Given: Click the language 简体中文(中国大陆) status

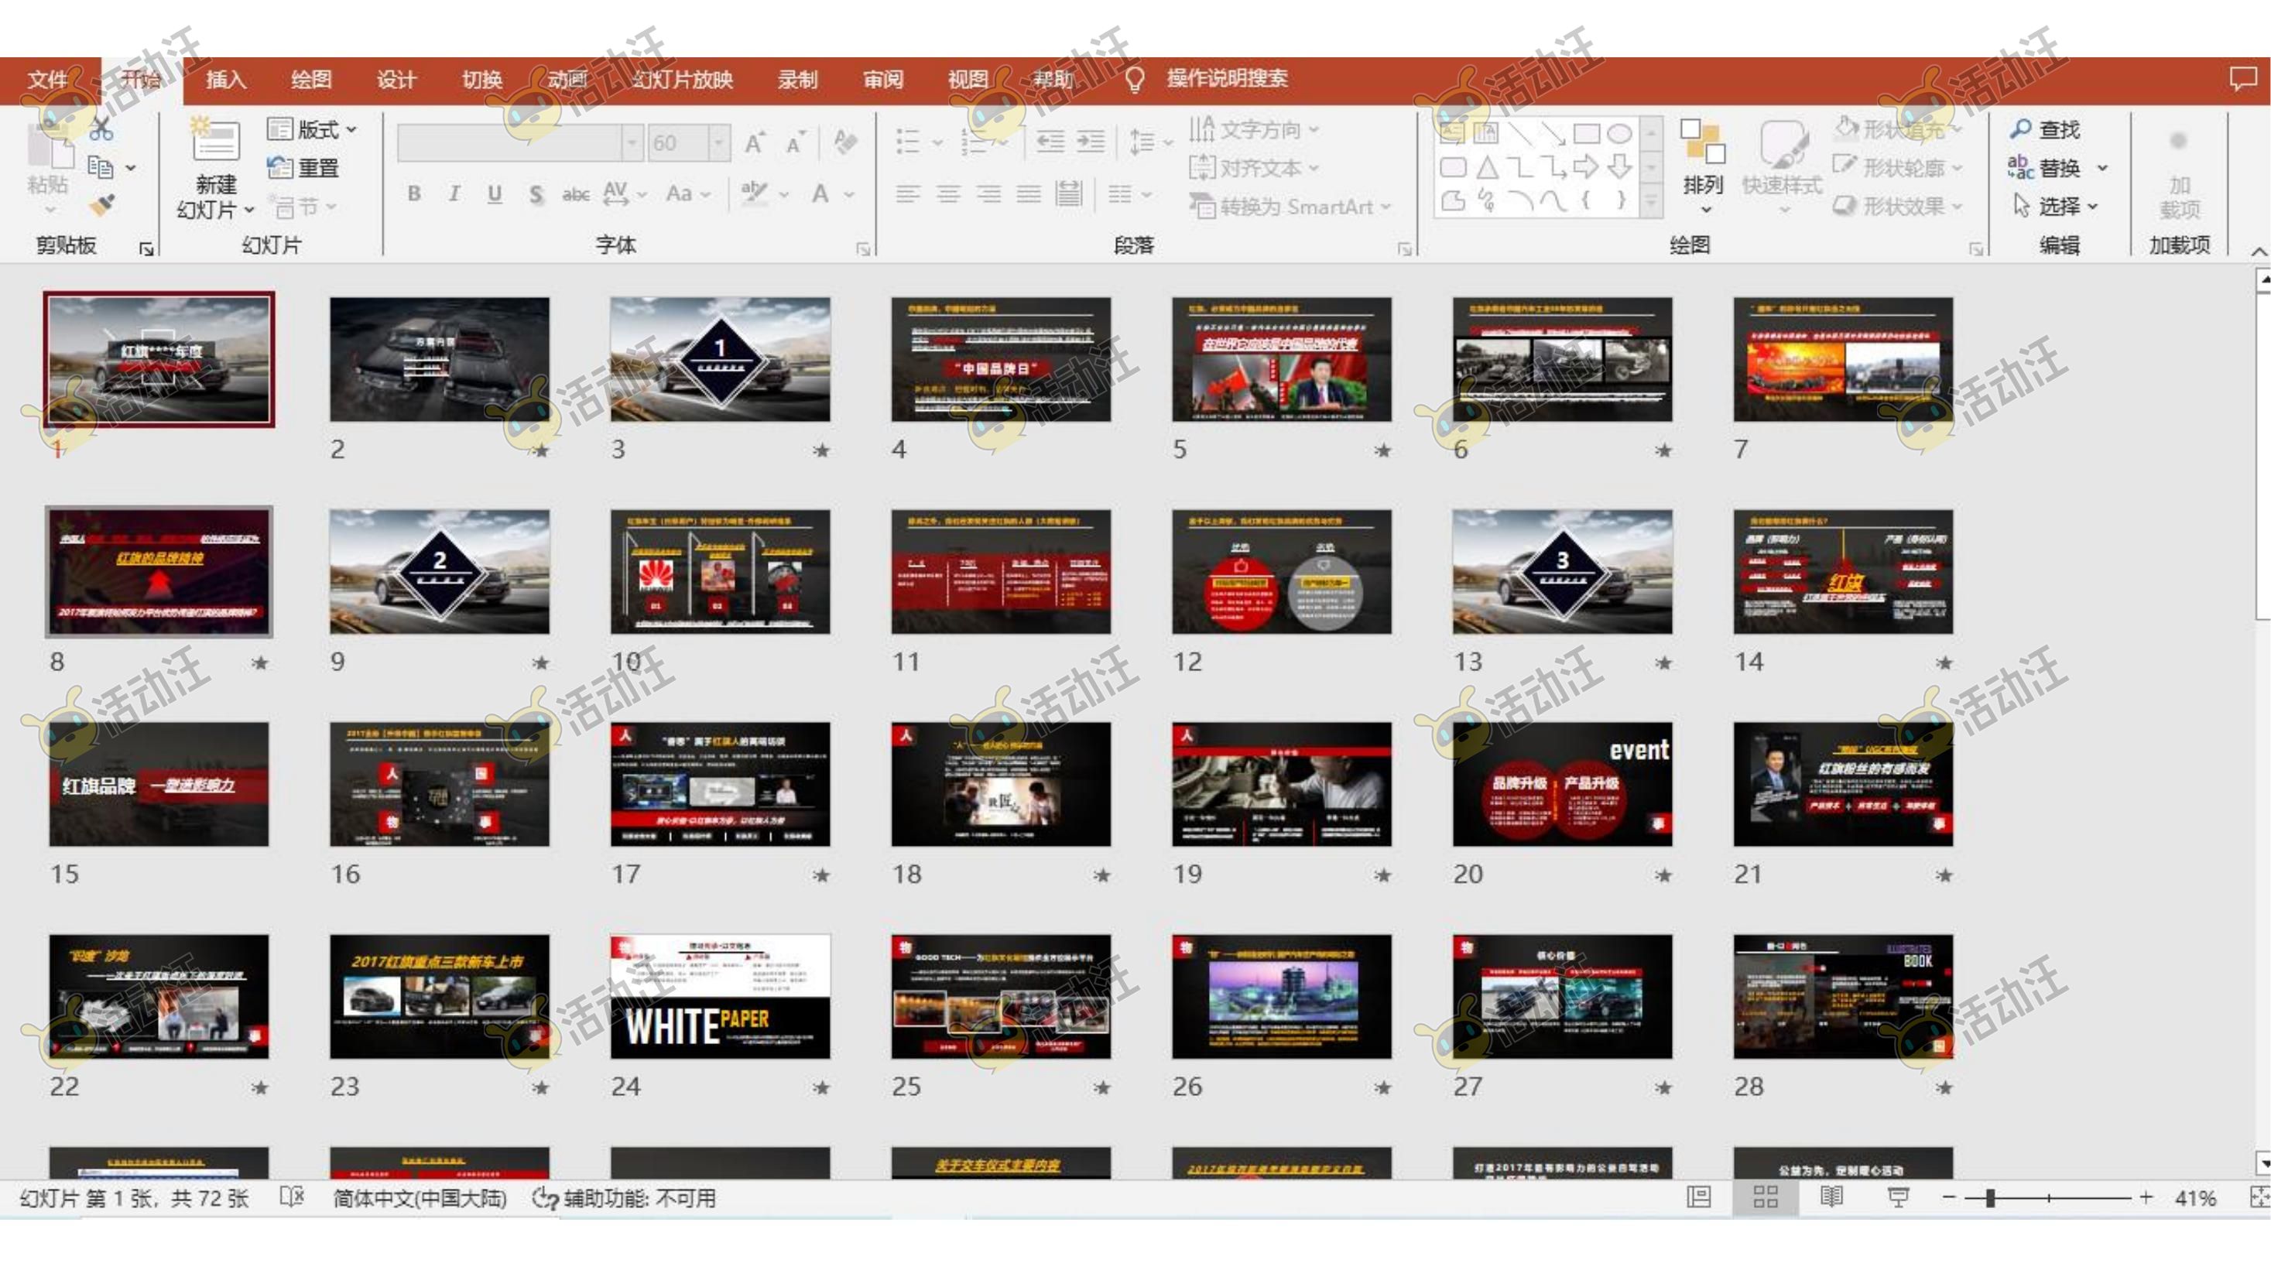Looking at the screenshot, I should pos(420,1198).
